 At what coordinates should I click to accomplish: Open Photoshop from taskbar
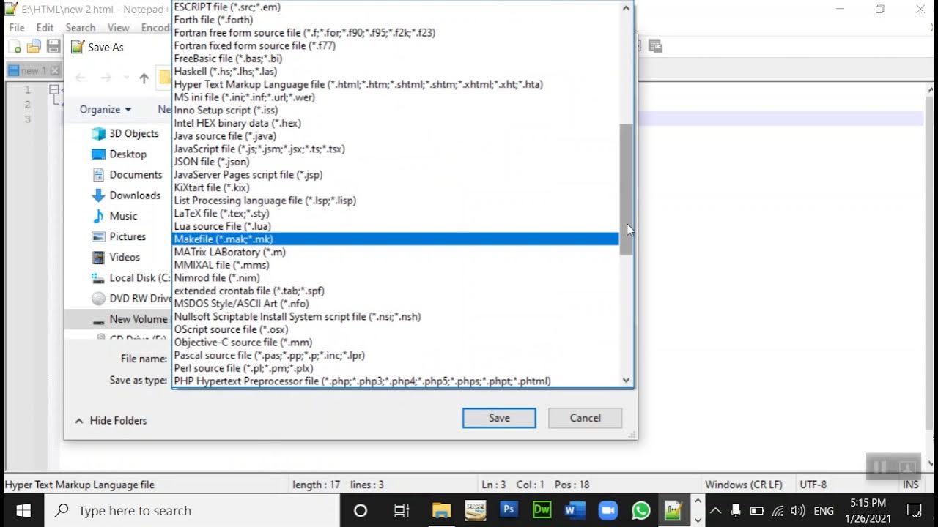click(x=509, y=510)
